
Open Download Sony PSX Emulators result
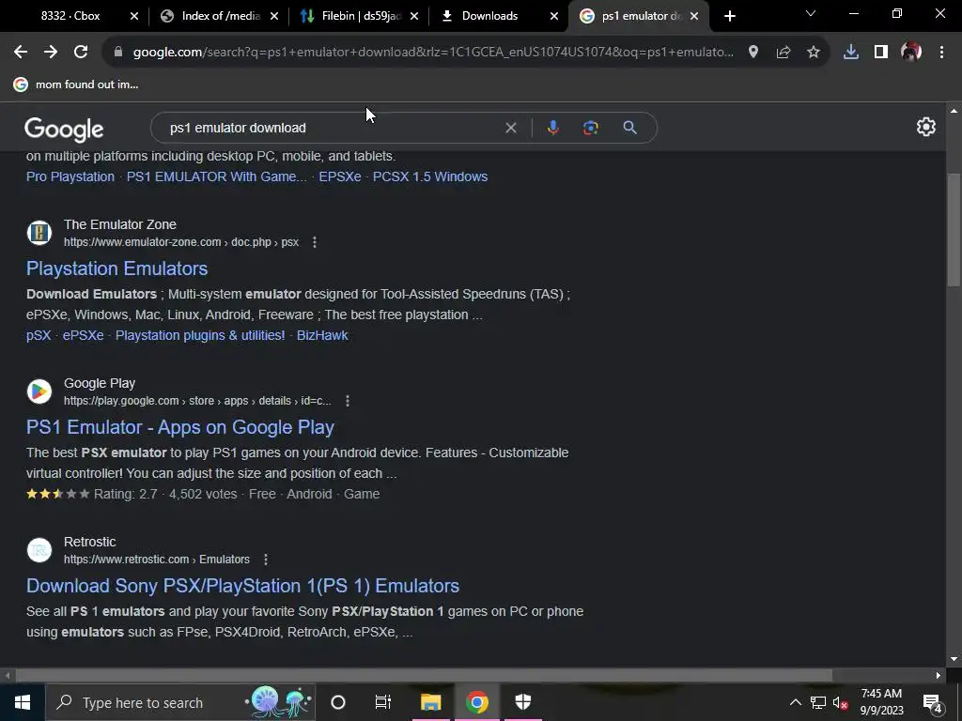tap(243, 586)
